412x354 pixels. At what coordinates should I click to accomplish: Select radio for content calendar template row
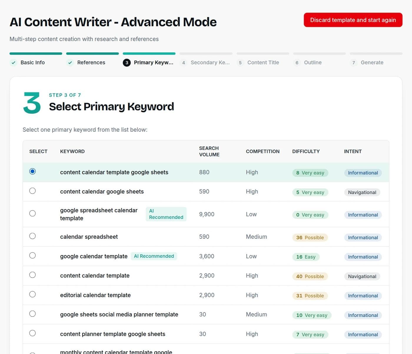tap(33, 275)
